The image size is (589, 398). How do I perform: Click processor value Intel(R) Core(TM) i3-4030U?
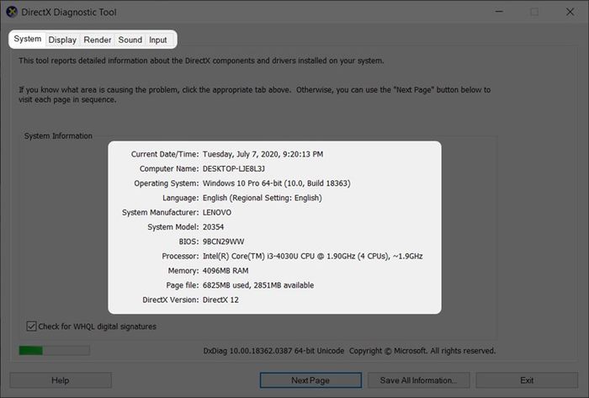point(251,256)
